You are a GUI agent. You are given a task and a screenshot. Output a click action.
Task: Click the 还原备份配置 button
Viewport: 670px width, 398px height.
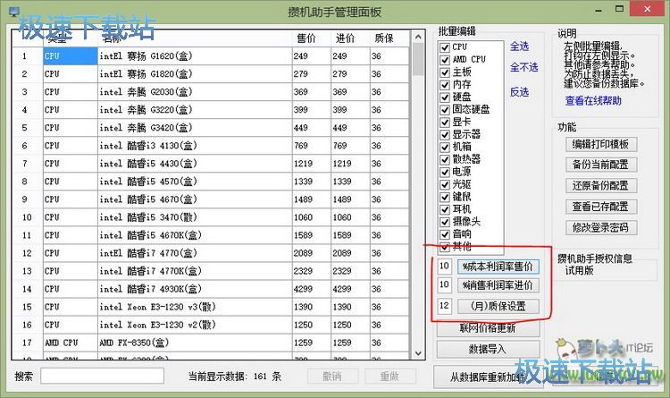[600, 186]
